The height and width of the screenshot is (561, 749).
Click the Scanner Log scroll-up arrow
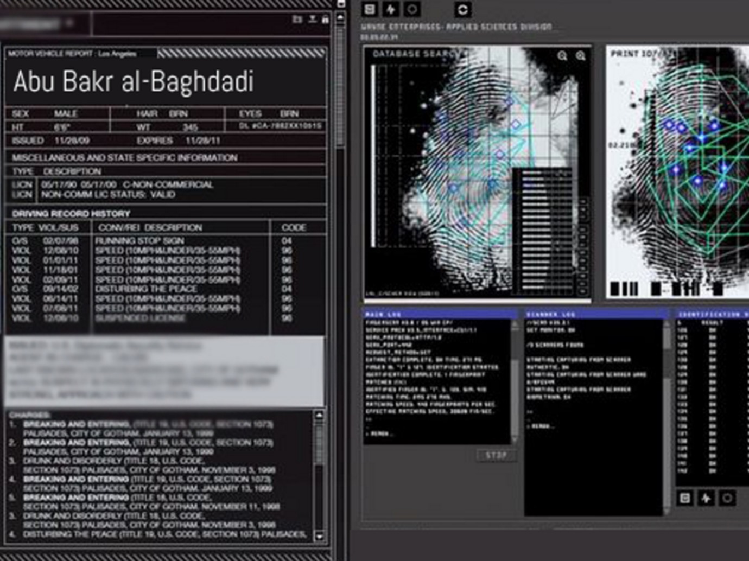tap(667, 324)
